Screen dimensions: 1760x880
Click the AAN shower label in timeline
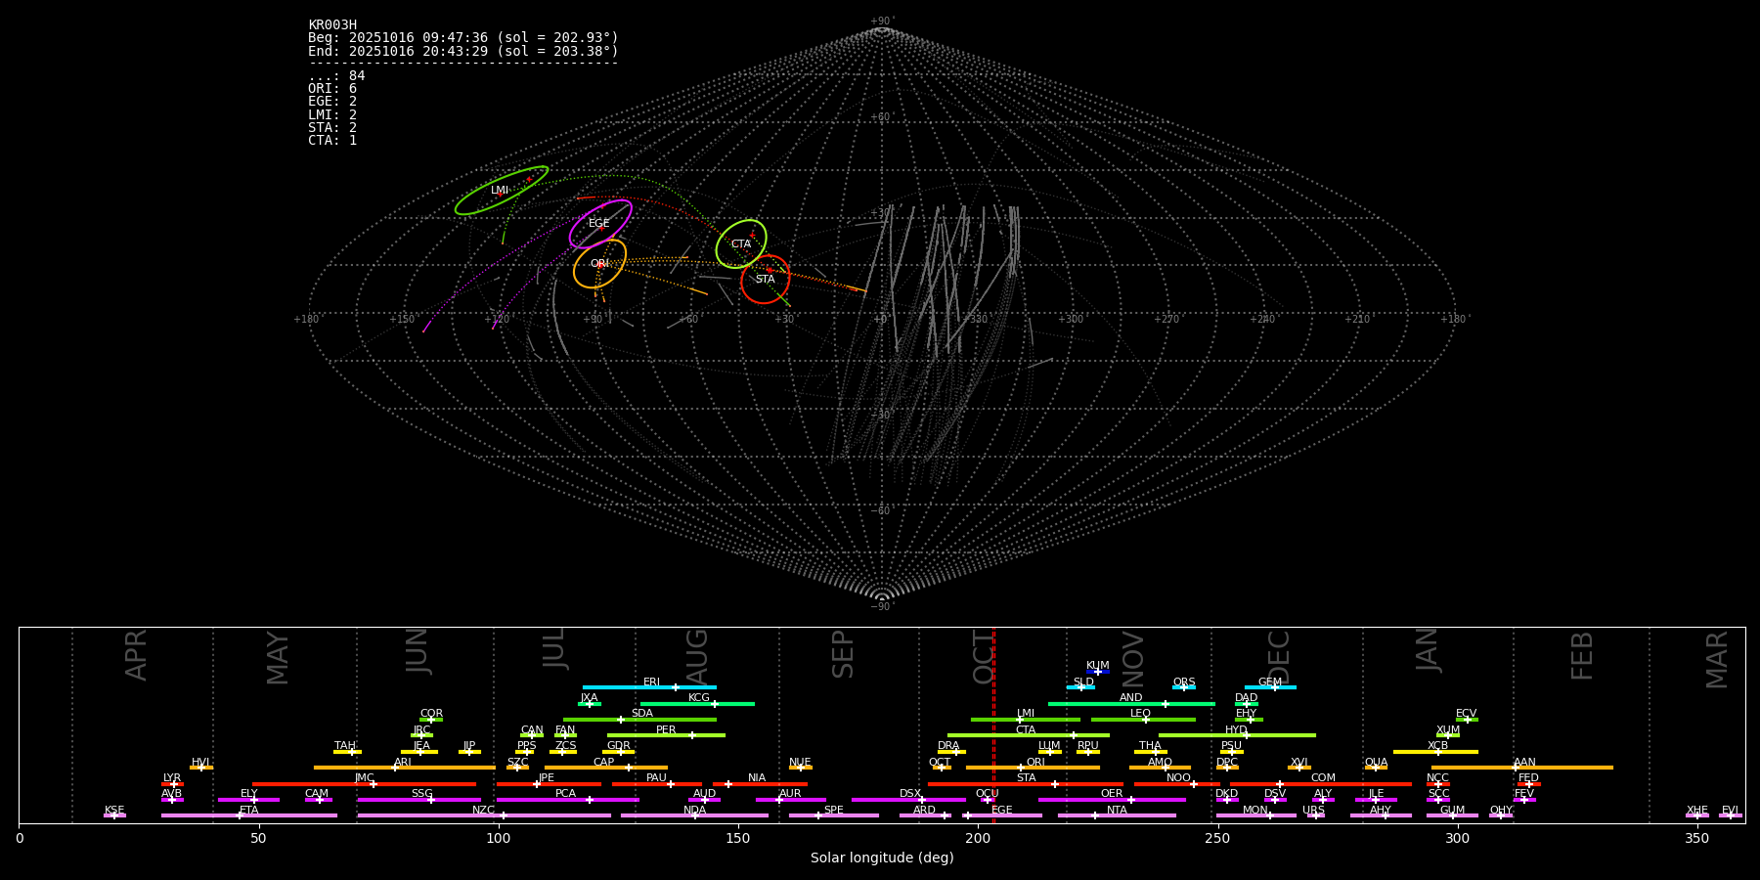(1524, 763)
